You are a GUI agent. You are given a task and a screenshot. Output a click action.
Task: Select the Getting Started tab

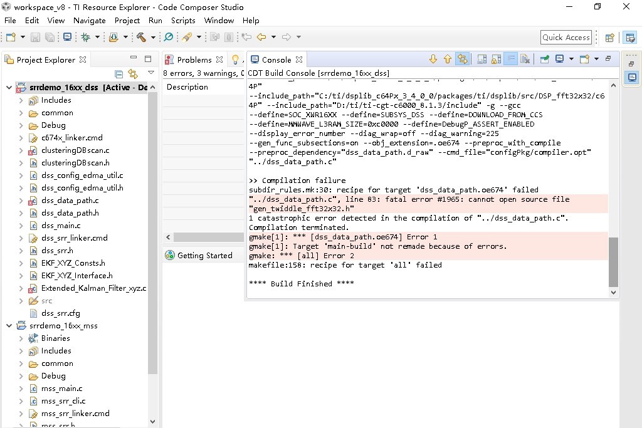click(x=199, y=255)
